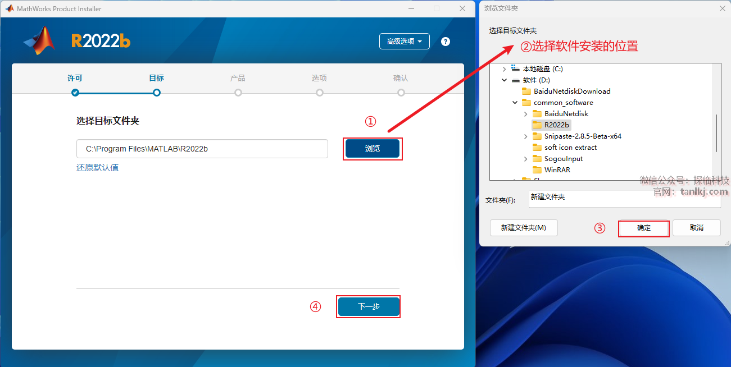Image resolution: width=731 pixels, height=367 pixels.
Task: Close the 浏览文件夹 dialog
Action: 722,8
